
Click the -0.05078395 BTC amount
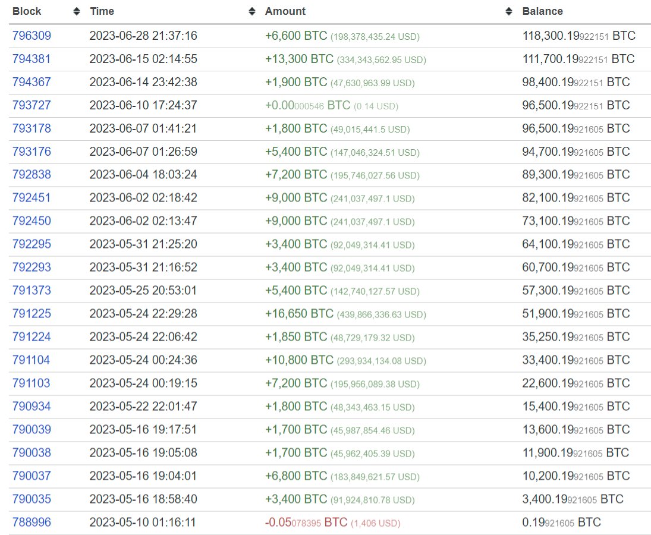(306, 523)
